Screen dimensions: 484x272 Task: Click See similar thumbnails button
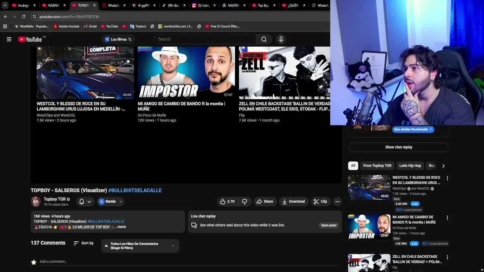click(413, 129)
